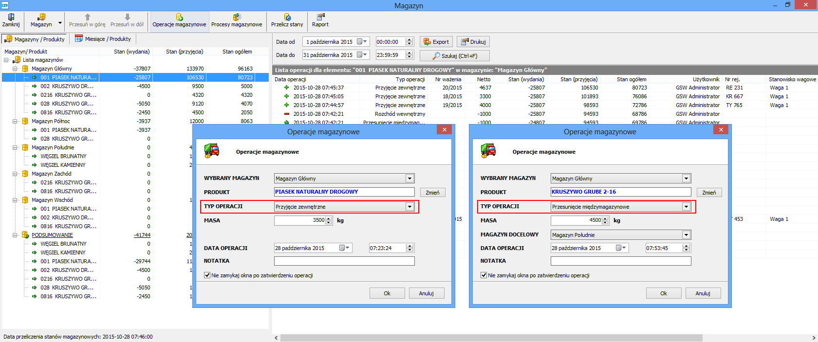Screen dimensions: 818x342
Task: Click the Przelicz stany icon
Action: (x=287, y=20)
